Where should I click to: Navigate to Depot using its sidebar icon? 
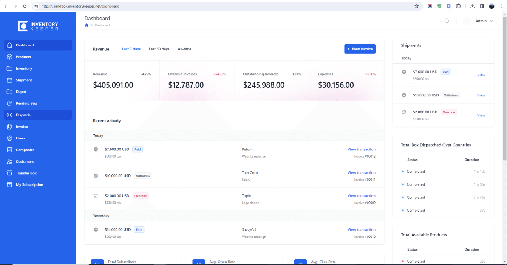(x=9, y=91)
